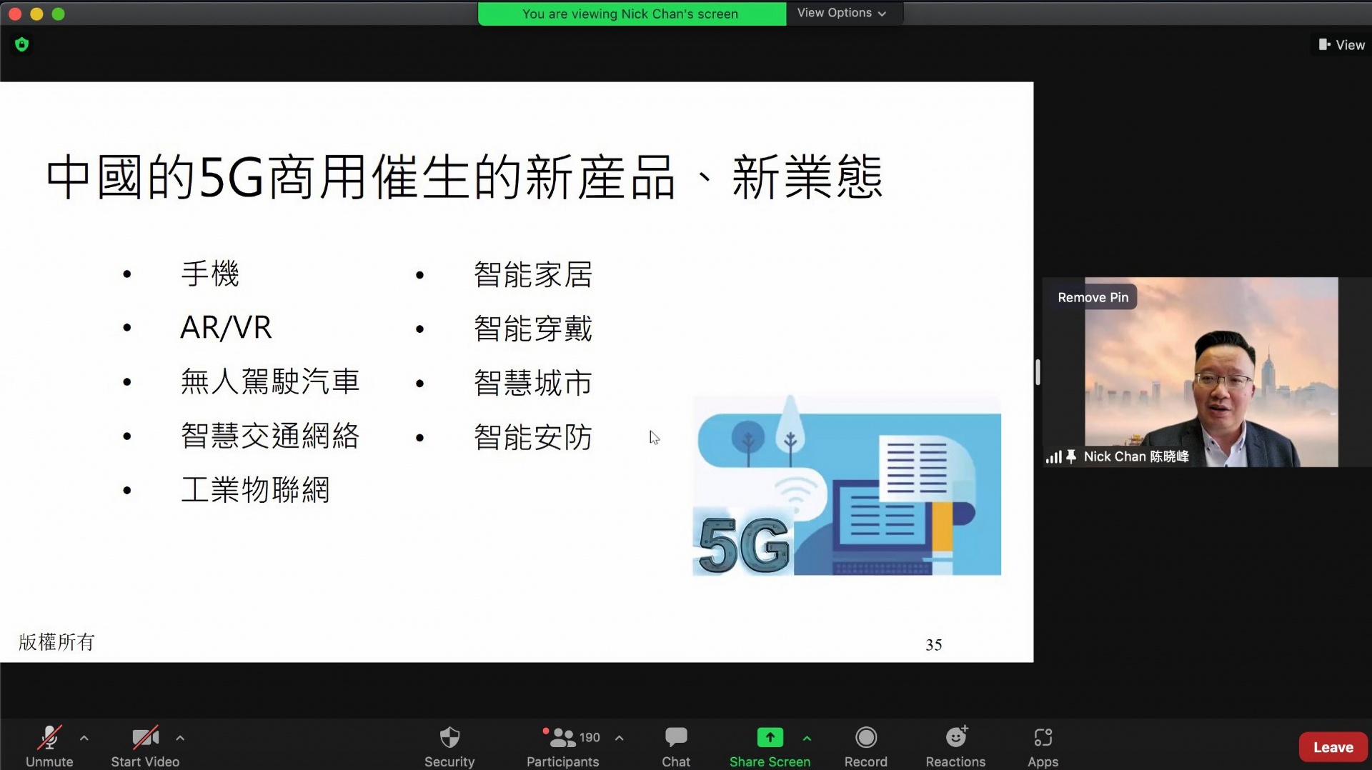Open the View Options dropdown

[841, 13]
